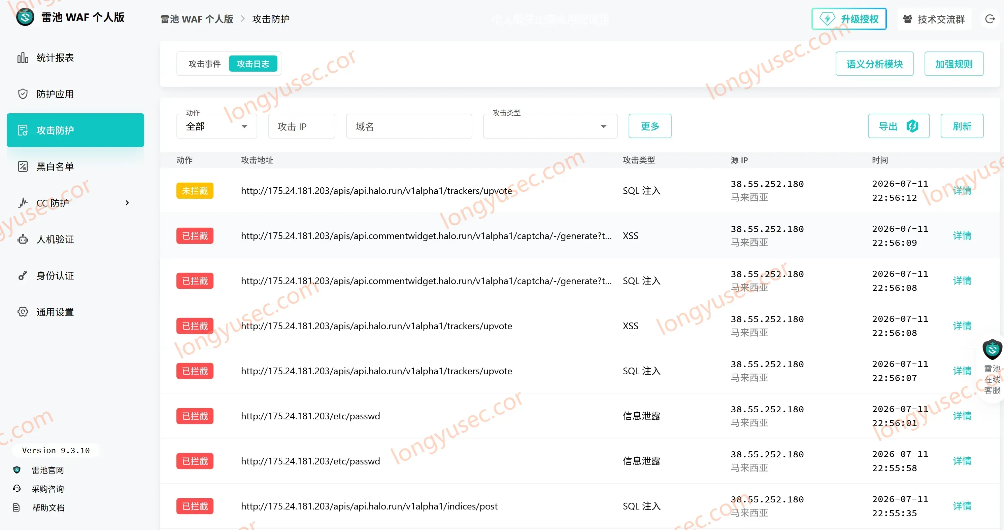Open the 人机验证 robot icon

click(23, 239)
